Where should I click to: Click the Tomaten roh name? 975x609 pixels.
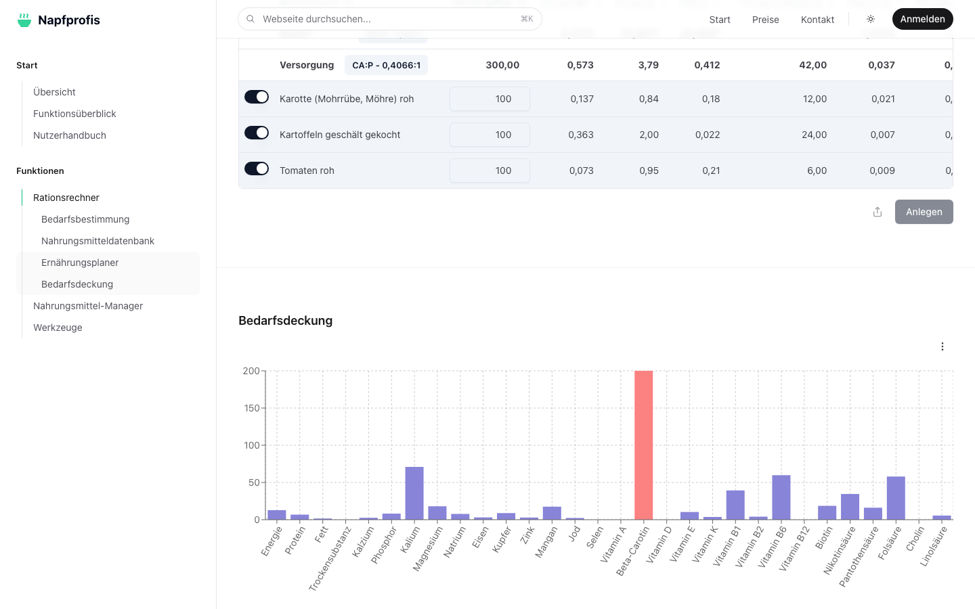pos(307,171)
